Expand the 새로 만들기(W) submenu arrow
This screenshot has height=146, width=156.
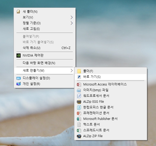click(72, 71)
